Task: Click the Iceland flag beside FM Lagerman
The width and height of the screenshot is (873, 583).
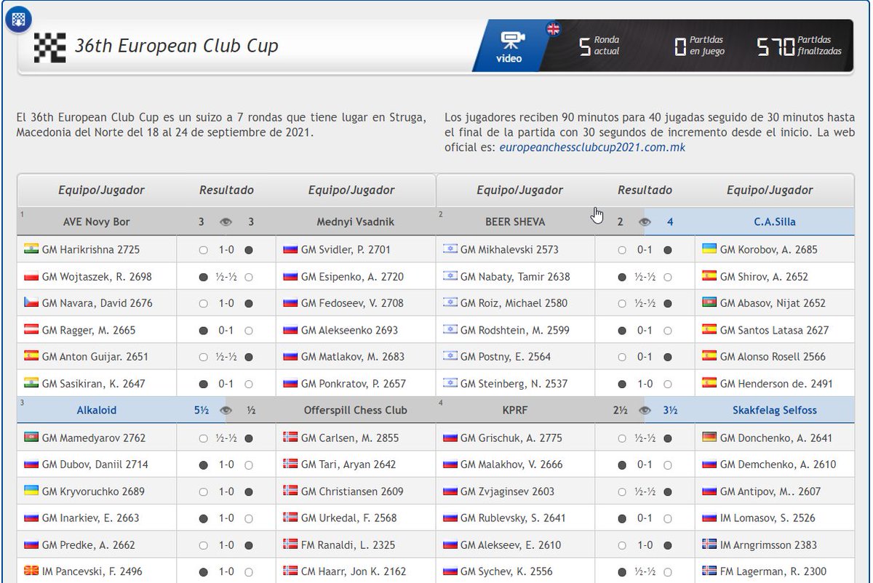Action: [x=709, y=571]
